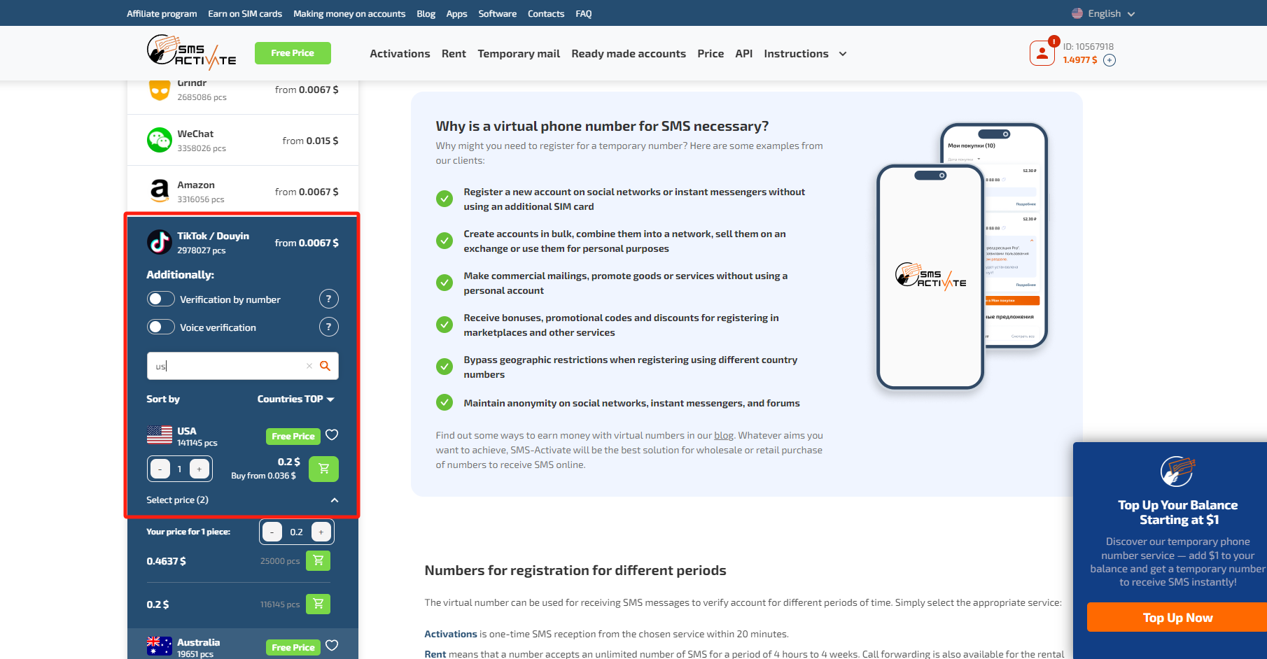Click the Grindr service icon
1267x659 pixels.
coord(160,90)
